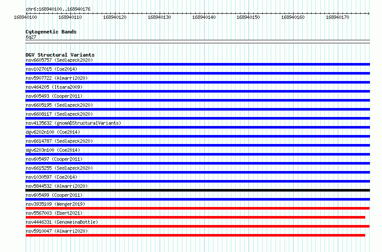This screenshot has height=252, width=382.
Task: Open the nsv5907722 (Almarri2020) variant label
Action: click(x=57, y=78)
